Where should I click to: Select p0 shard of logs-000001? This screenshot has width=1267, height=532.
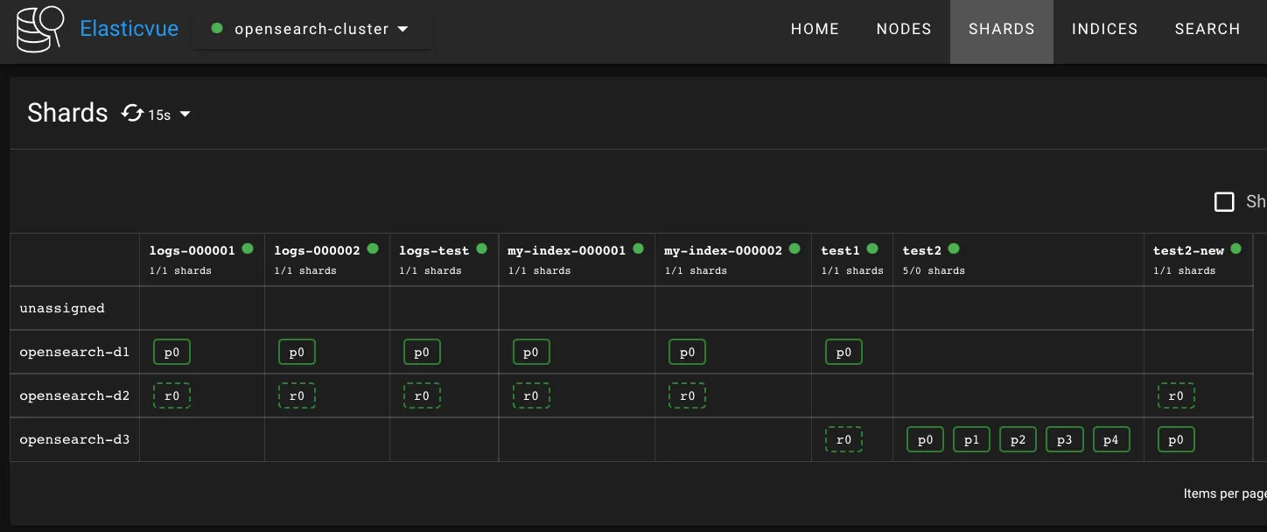click(171, 353)
